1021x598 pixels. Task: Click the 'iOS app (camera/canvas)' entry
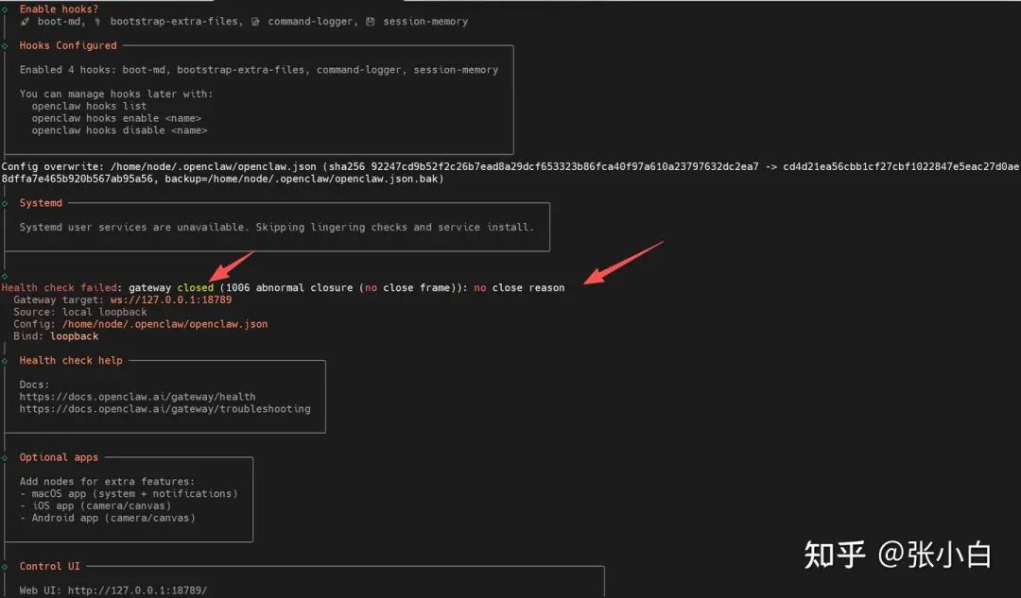click(101, 505)
